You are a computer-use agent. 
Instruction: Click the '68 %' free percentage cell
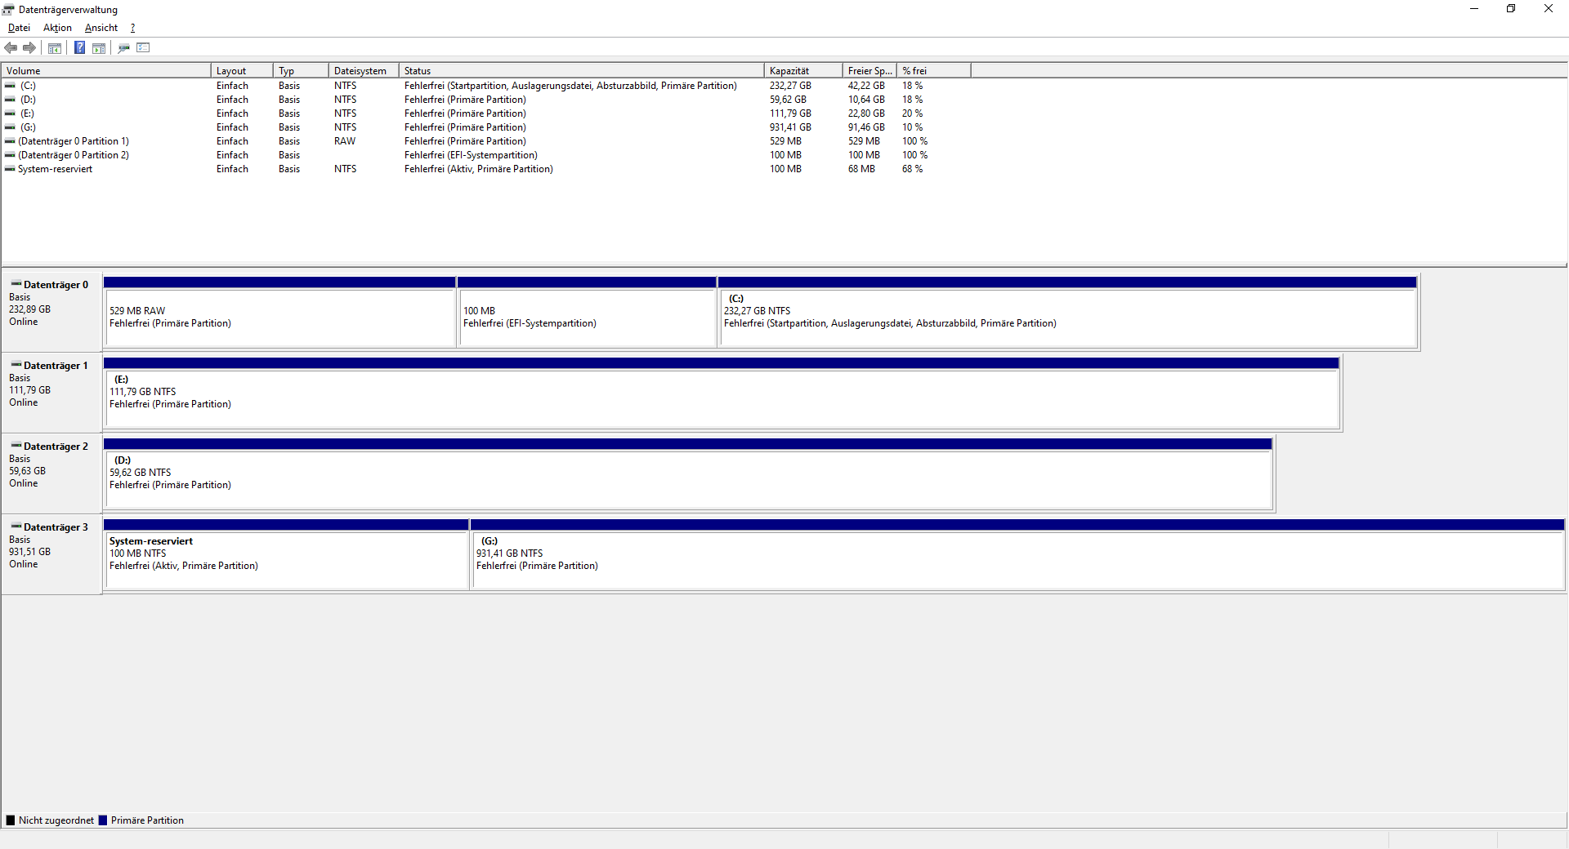912,169
